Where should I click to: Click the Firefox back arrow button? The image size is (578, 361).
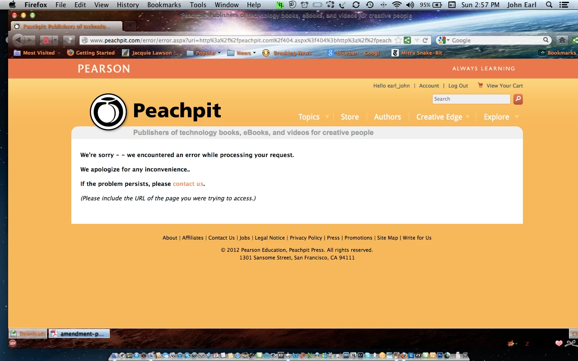click(19, 40)
